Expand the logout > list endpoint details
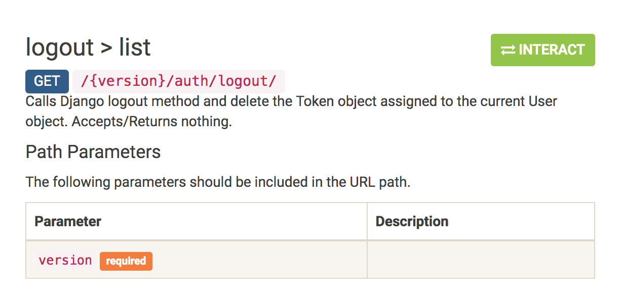This screenshot has width=622, height=305. 88,47
